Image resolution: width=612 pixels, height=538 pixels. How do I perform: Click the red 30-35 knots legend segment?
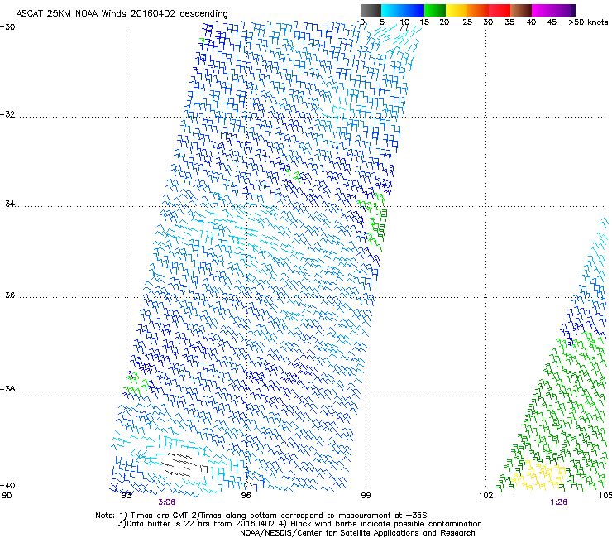500,10
